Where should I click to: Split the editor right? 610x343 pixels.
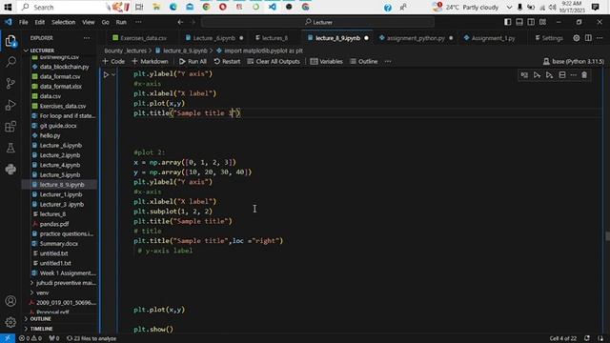[588, 38]
